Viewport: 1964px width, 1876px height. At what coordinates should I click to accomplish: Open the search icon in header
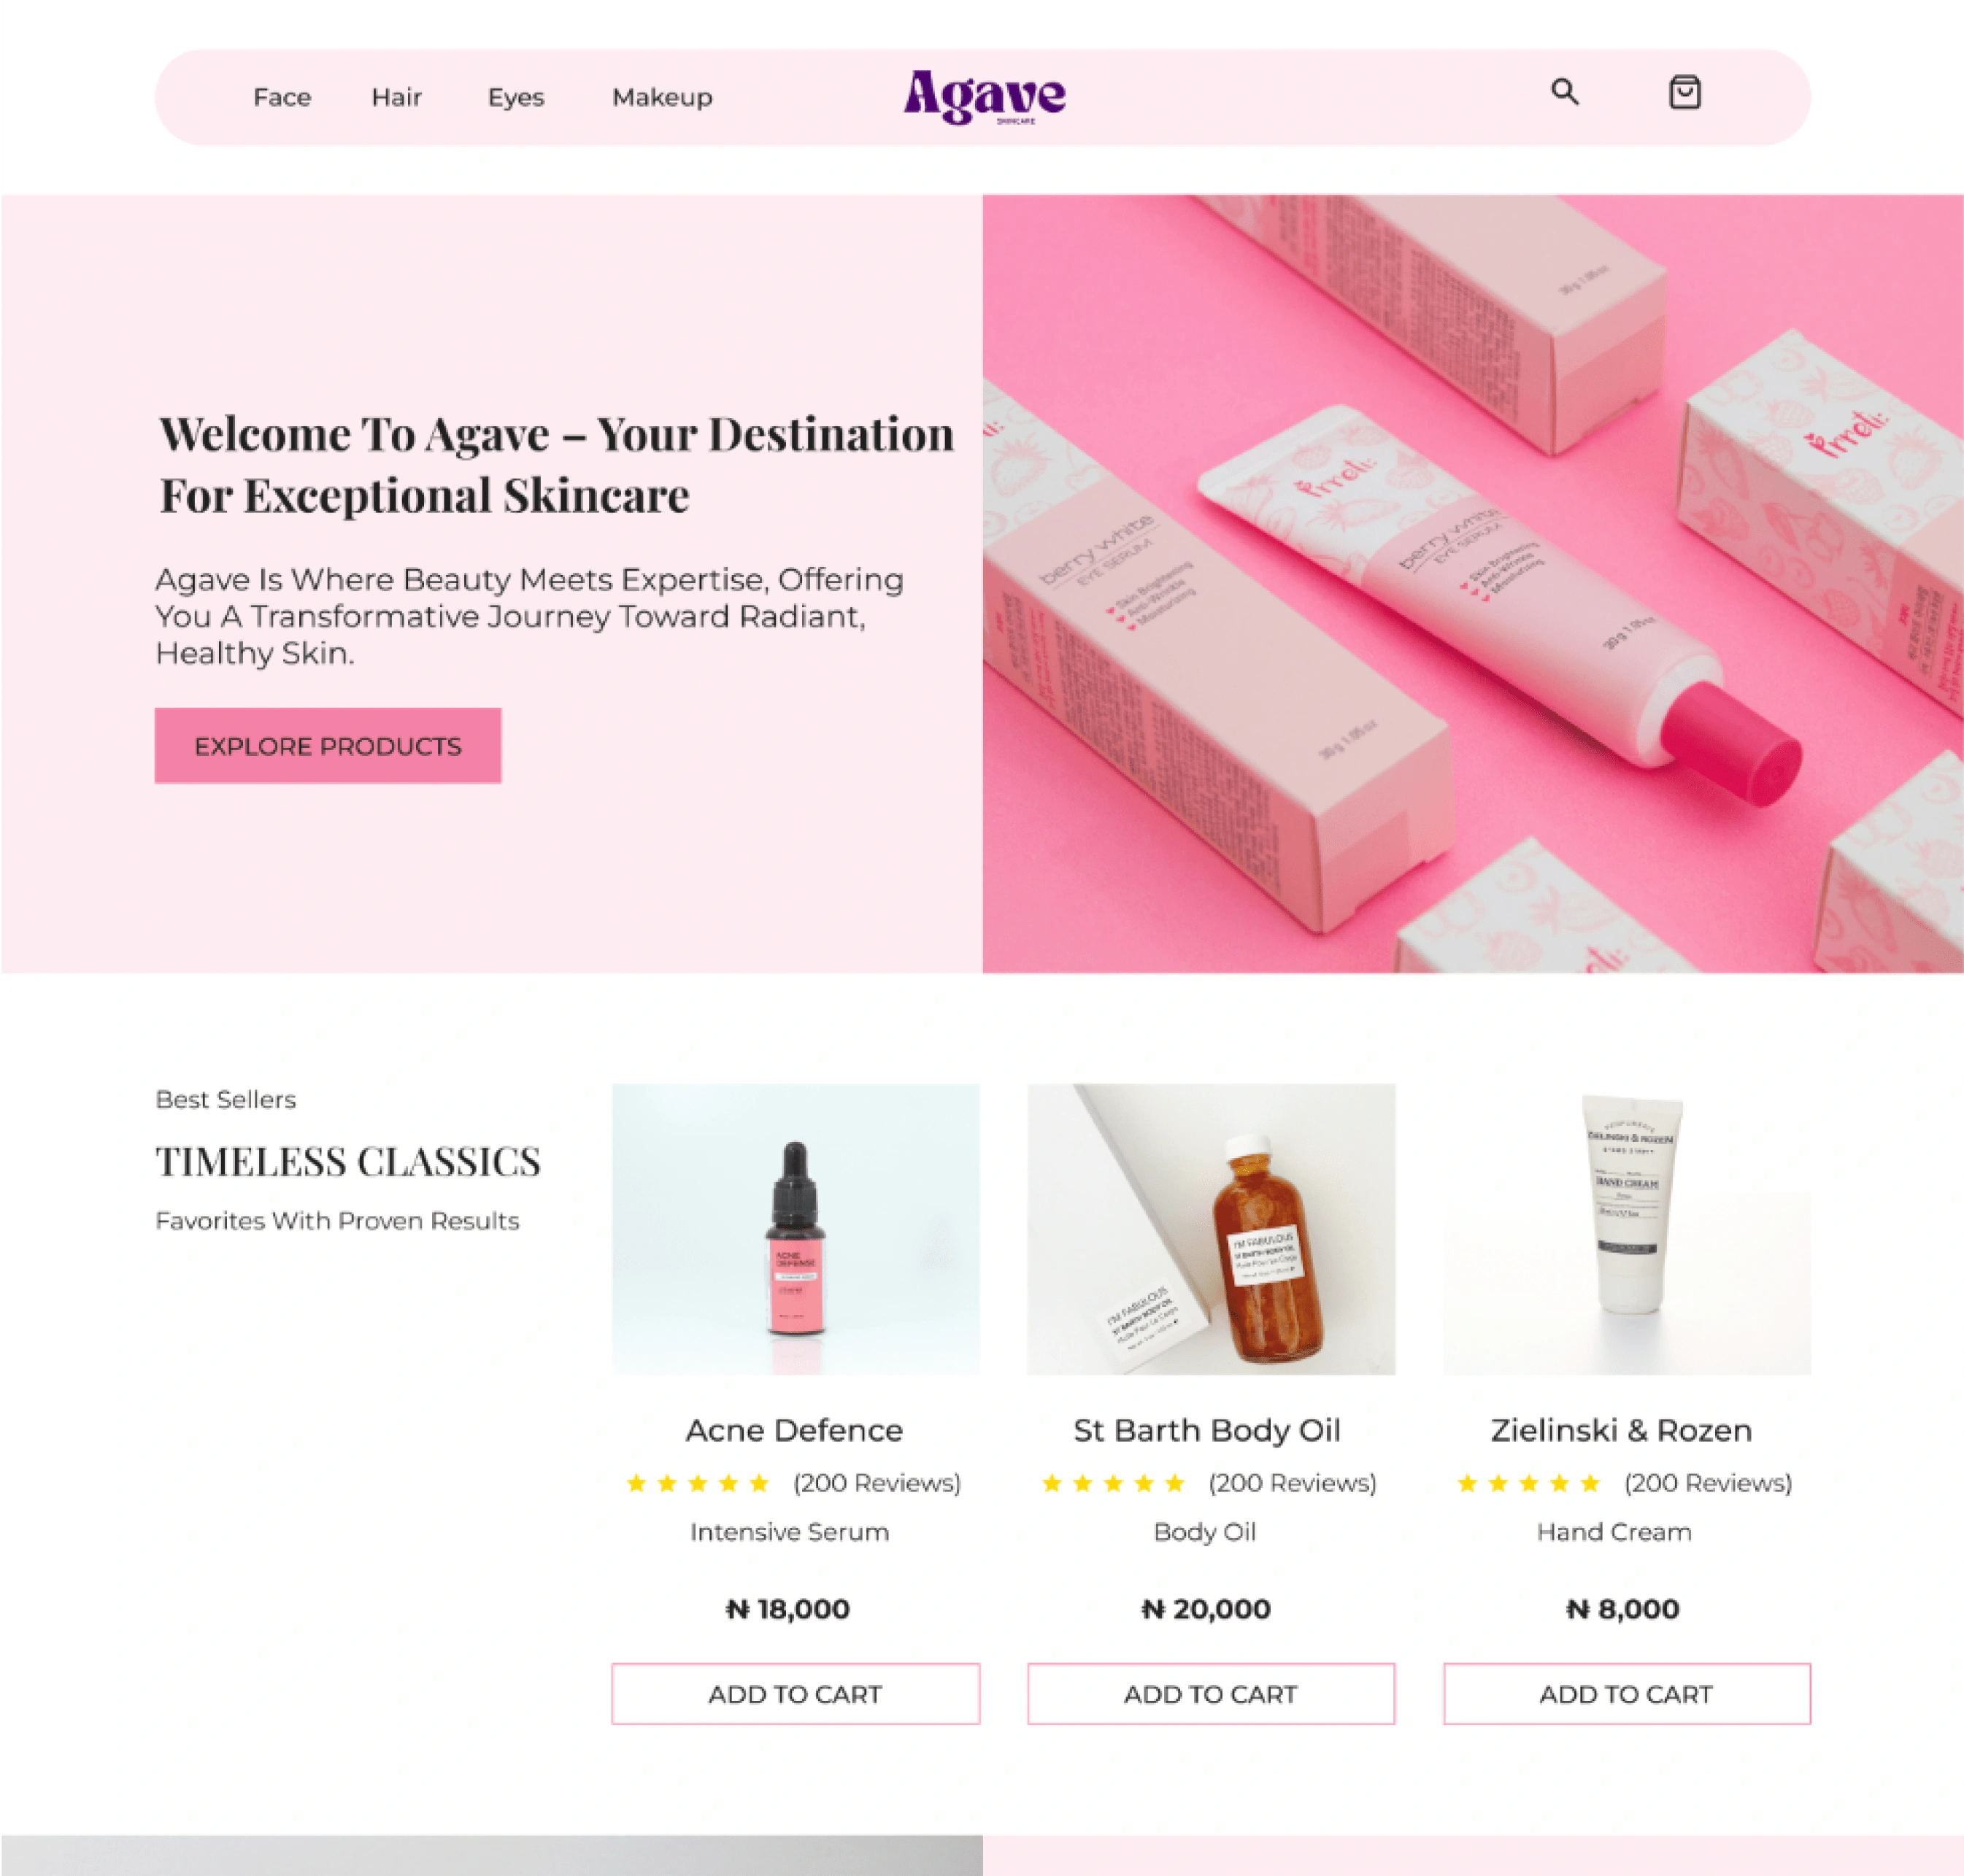click(1565, 93)
